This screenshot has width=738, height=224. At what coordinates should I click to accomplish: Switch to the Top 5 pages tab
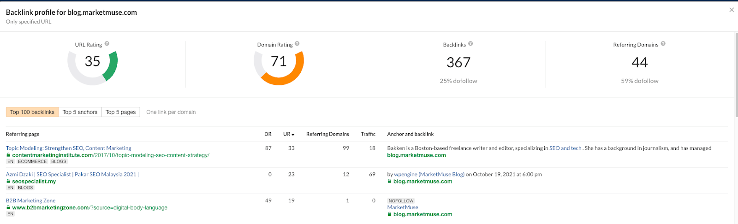121,112
